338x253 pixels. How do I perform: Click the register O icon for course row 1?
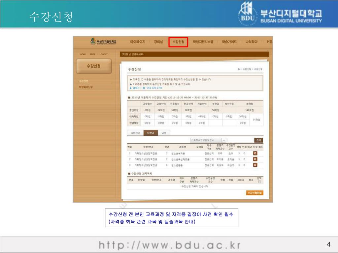255,153
